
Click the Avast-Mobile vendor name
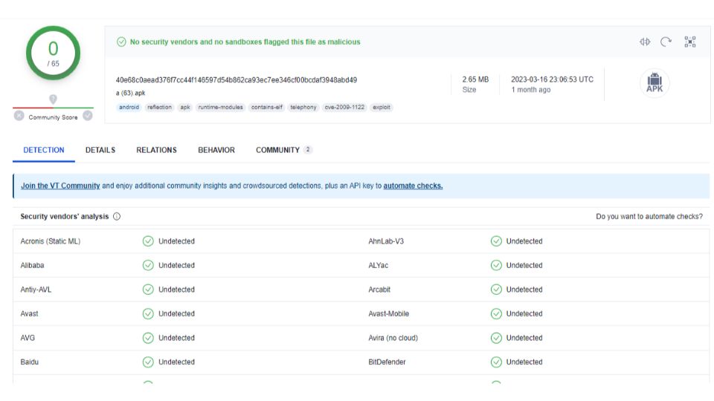click(x=388, y=313)
